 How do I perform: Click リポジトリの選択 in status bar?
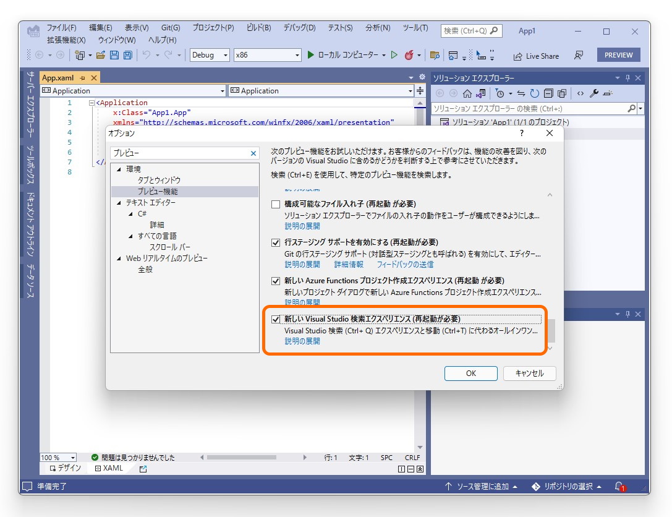pos(566,487)
